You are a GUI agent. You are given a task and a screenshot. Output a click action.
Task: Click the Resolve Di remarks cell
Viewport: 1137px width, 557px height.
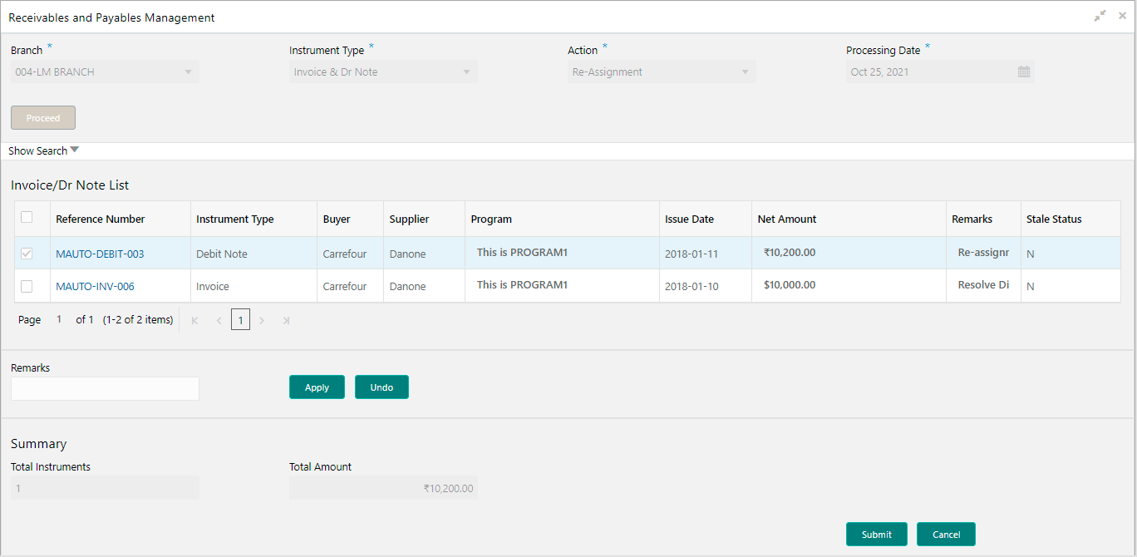pos(983,284)
